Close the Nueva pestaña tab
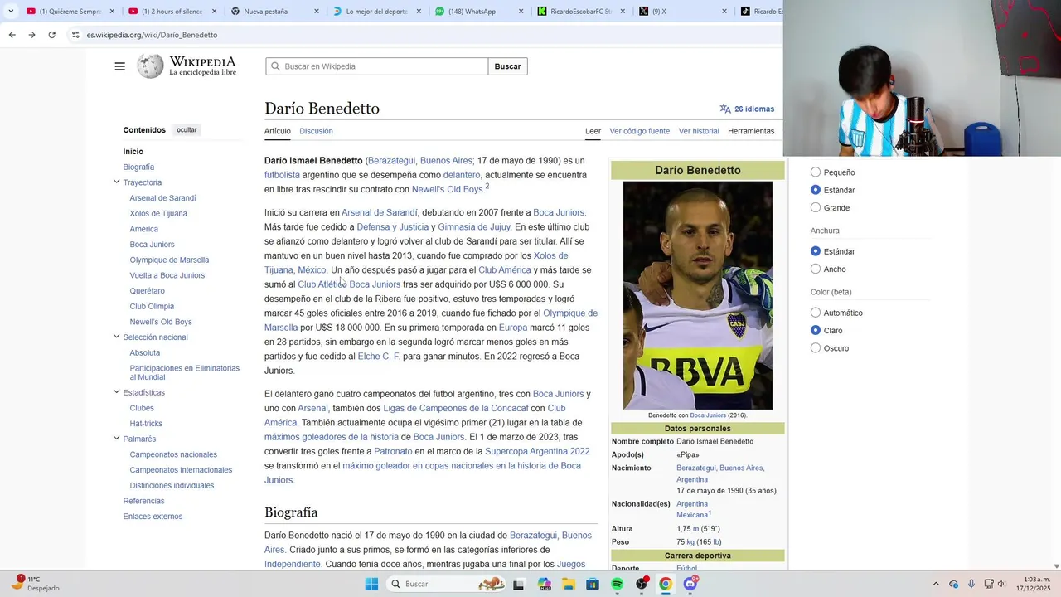The width and height of the screenshot is (1061, 597). [x=317, y=12]
